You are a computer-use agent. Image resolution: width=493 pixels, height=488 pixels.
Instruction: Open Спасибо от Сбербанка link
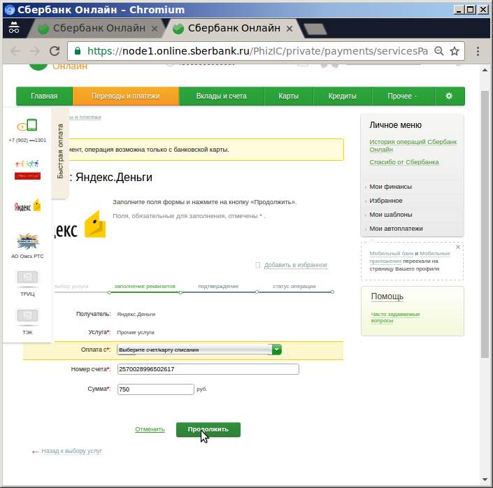tap(404, 162)
